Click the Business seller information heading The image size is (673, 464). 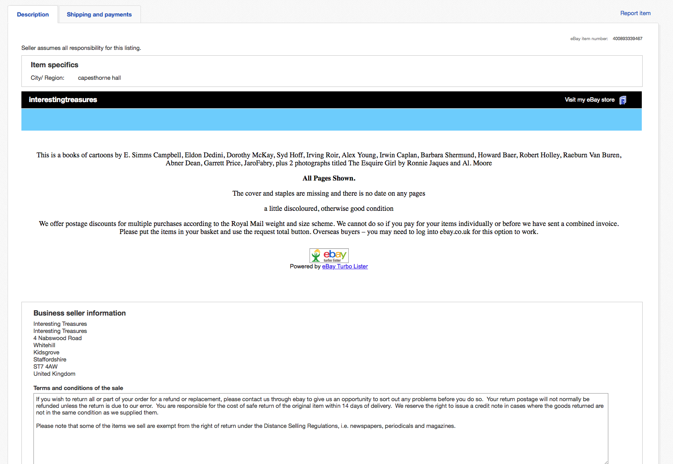[79, 313]
